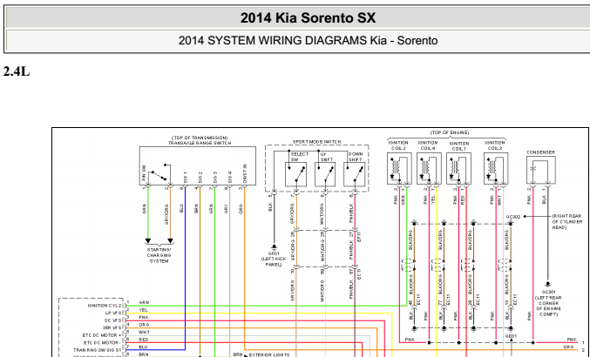Screen dimensions: 590x357
Task: Click '(RIGHT REAR OF CYLINDER HEAD)' note
Action: pos(567,222)
